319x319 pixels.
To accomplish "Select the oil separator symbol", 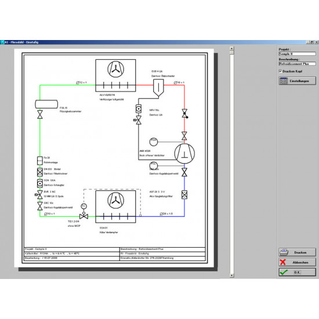I will pyautogui.click(x=158, y=88).
